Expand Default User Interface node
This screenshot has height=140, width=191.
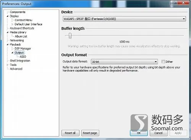(12, 24)
